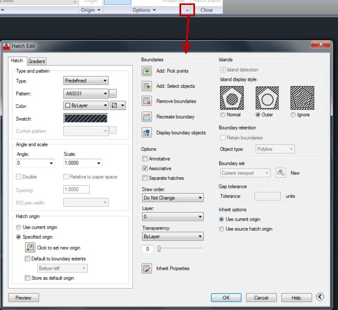The height and width of the screenshot is (310, 338).
Task: Open Transparency dropdown showing ByLayer
Action: point(173,236)
